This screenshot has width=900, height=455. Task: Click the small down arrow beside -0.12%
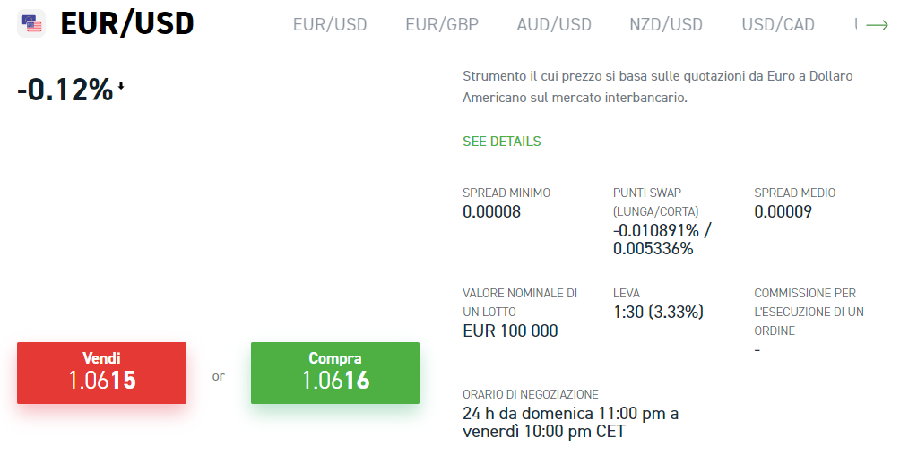point(121,86)
